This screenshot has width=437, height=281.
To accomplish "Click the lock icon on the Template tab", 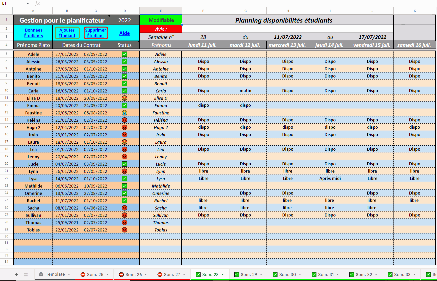I will pos(41,274).
